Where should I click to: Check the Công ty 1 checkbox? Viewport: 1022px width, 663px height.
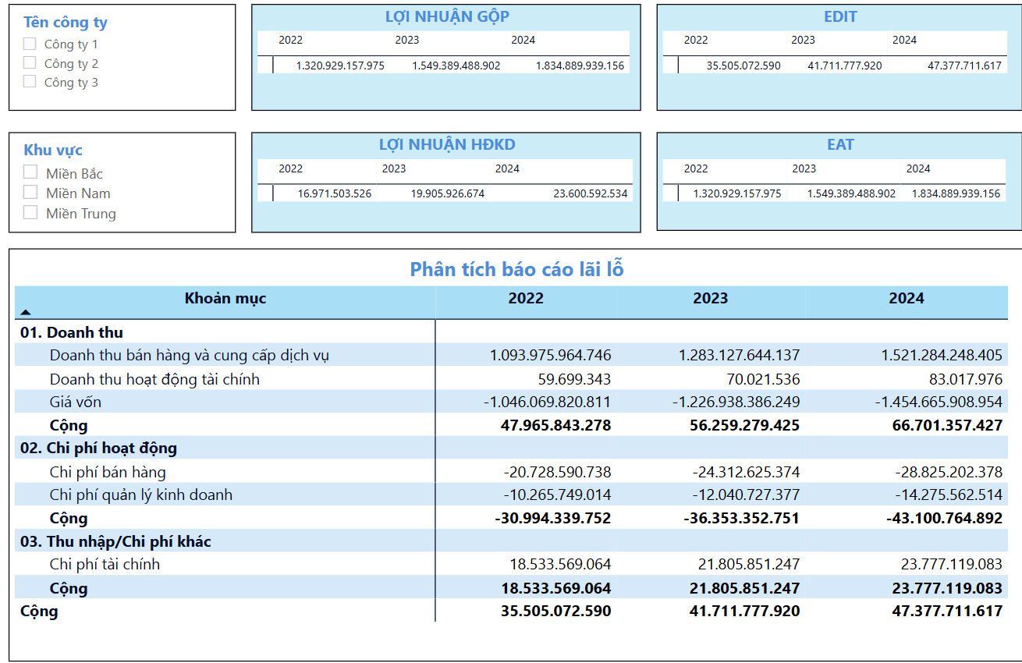(30, 44)
